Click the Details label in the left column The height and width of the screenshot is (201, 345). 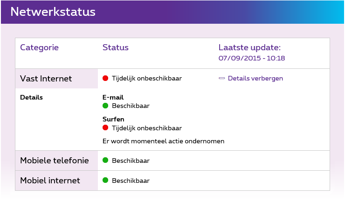[32, 98]
